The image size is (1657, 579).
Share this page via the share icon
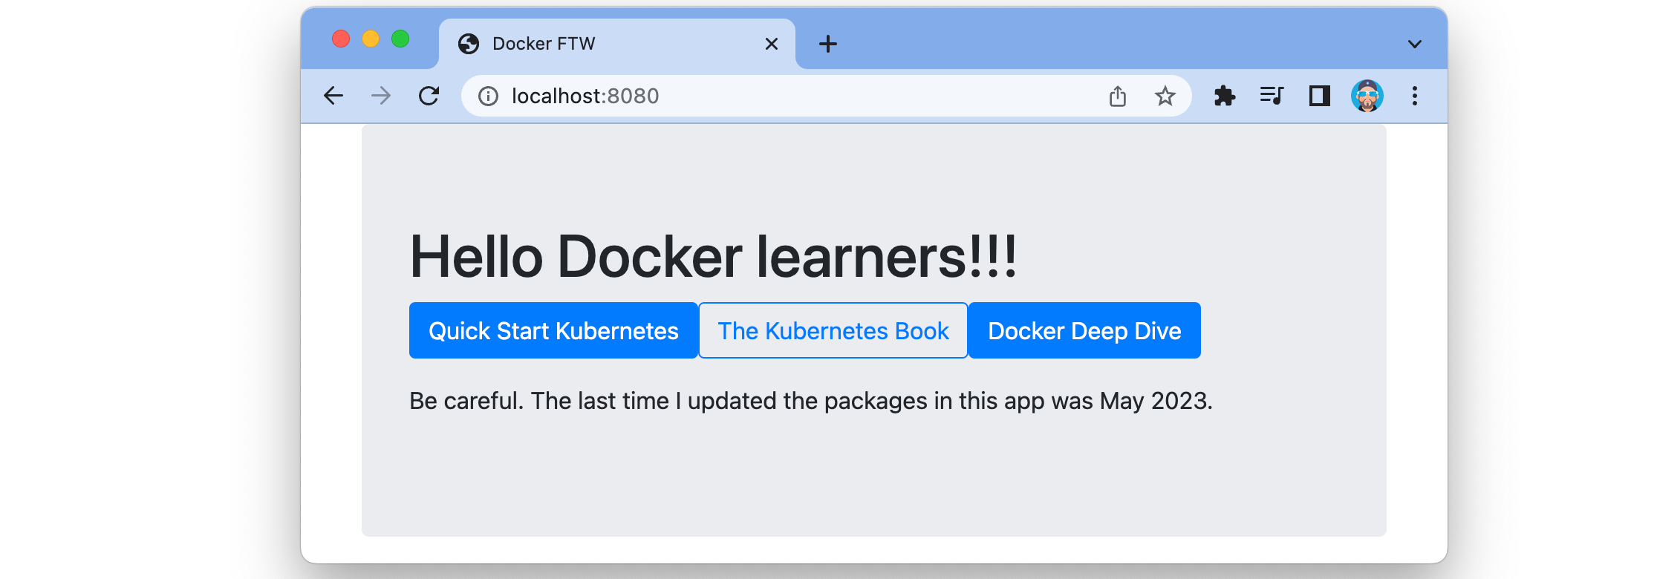coord(1118,96)
